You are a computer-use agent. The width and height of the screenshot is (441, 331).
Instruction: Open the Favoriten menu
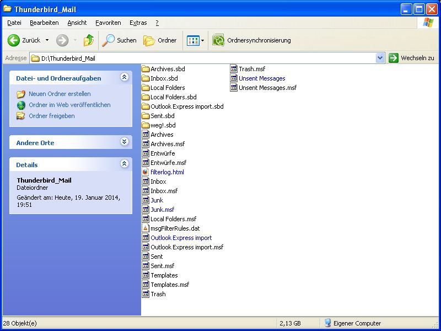[108, 23]
